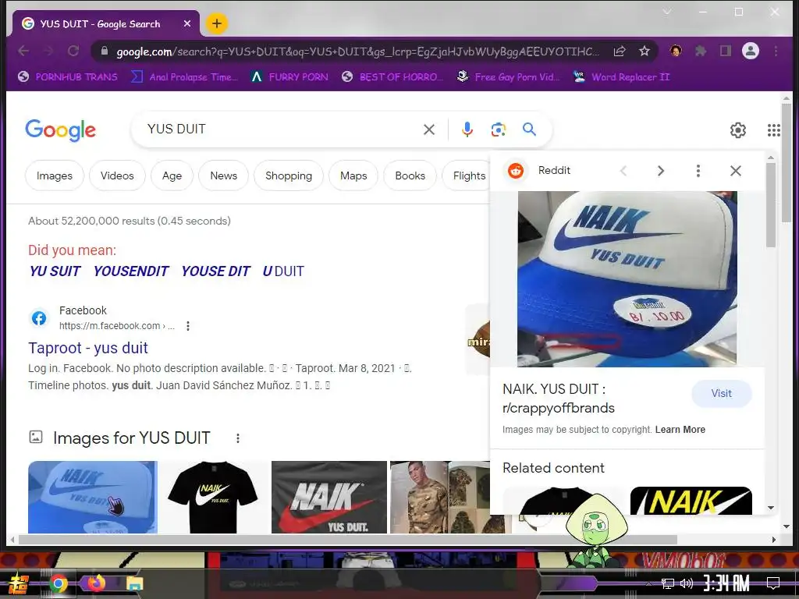Open File Explorer from the taskbar
799x599 pixels.
[134, 583]
